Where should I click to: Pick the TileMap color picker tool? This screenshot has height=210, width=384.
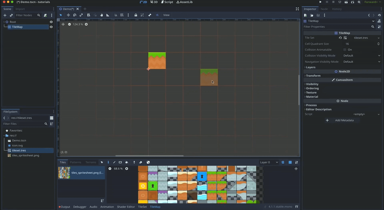(134, 162)
